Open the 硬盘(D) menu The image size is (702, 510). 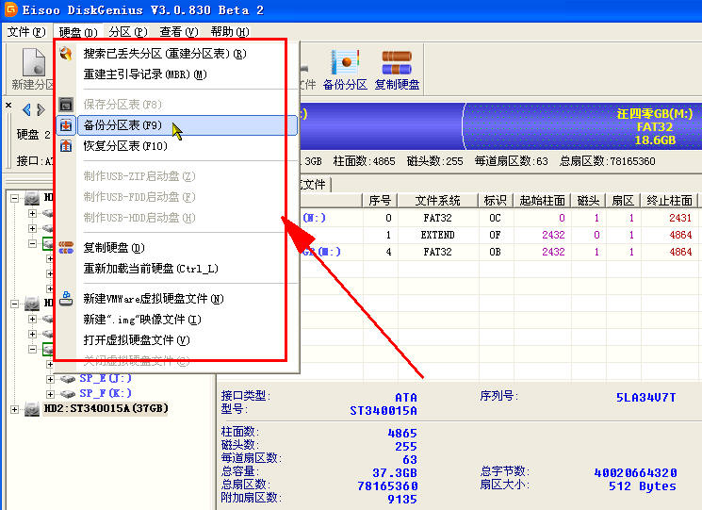[78, 32]
